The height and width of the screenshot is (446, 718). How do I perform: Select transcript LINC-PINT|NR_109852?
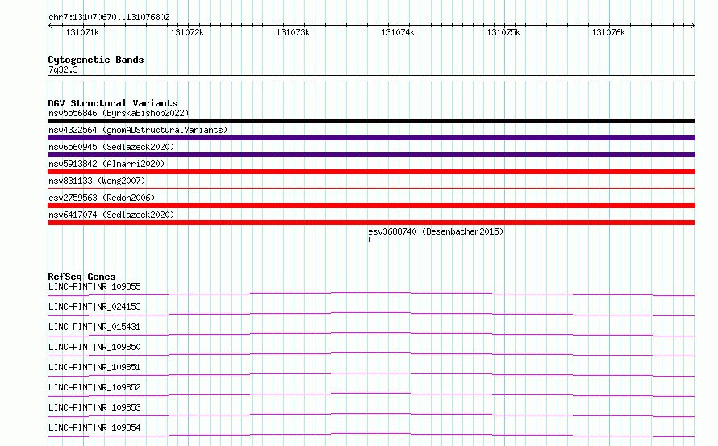pyautogui.click(x=94, y=387)
